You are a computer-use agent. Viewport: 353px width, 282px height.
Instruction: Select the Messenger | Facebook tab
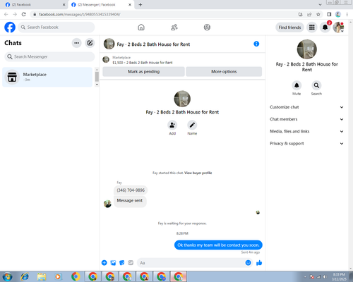101,5
